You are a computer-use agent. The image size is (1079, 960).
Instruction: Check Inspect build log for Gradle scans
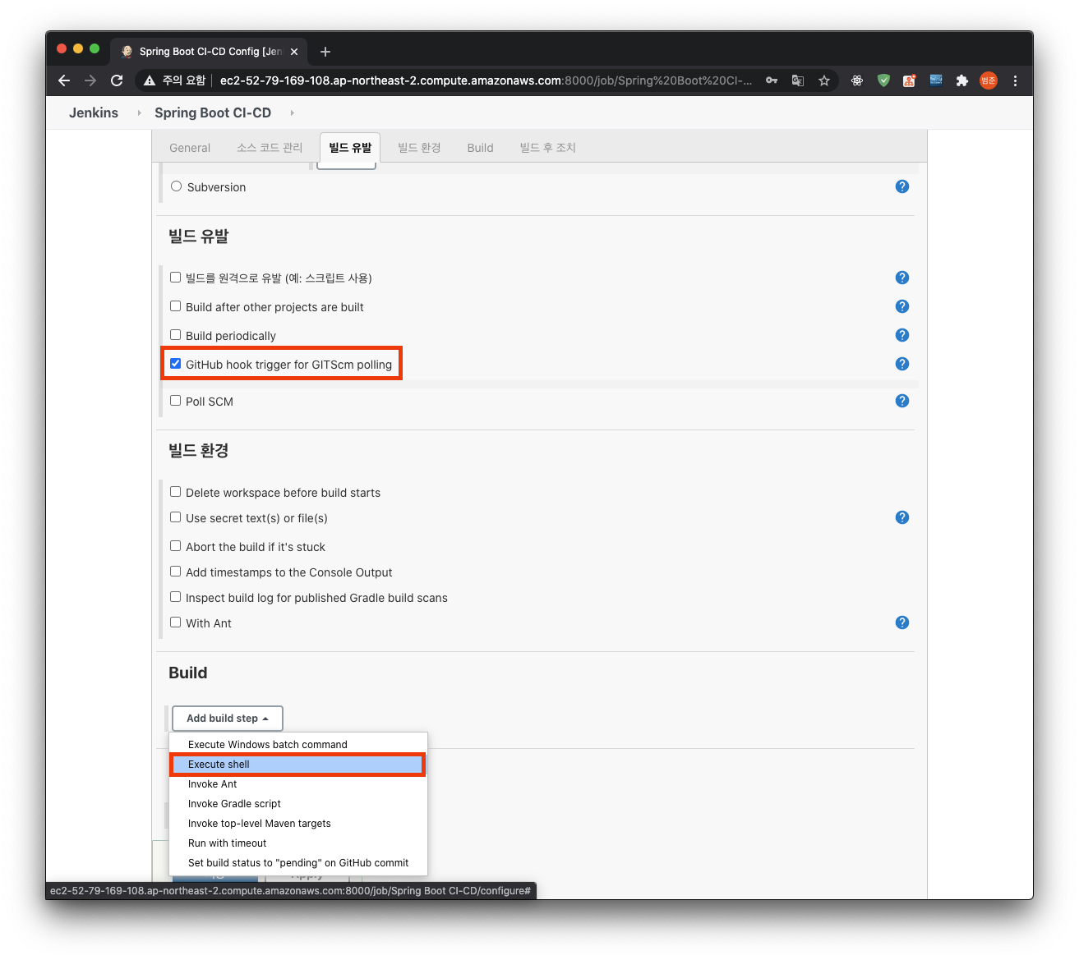[x=175, y=597]
